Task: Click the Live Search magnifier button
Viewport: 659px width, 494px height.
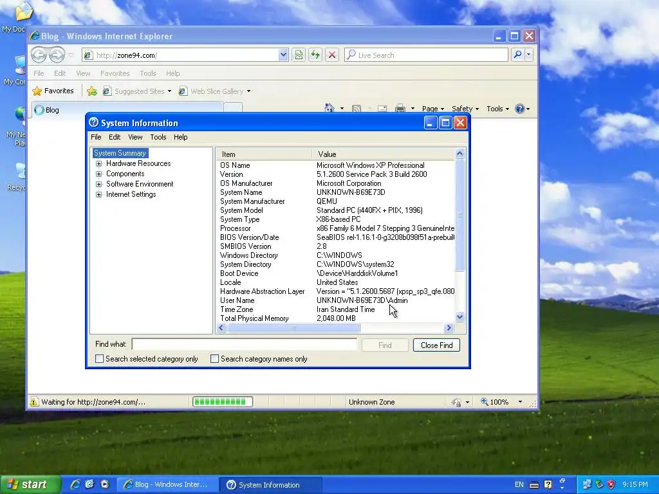Action: pos(518,55)
